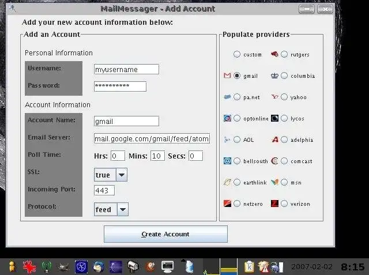
Task: Click the Yahoo Y! icon
Action: pyautogui.click(x=274, y=97)
